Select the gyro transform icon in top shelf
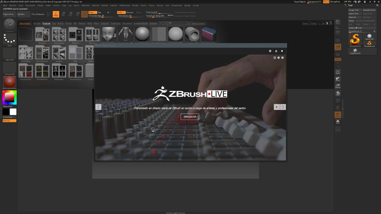Image resolution: width=381 pixels, height=214 pixels. tap(85, 14)
